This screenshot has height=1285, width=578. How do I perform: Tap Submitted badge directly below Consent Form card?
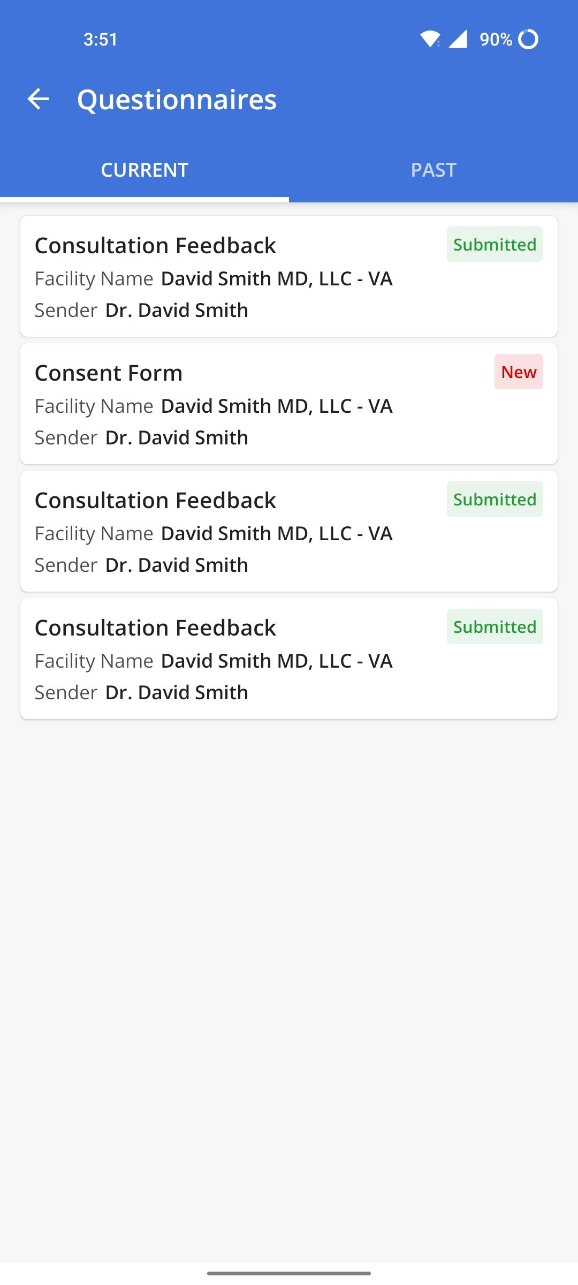pyautogui.click(x=495, y=499)
